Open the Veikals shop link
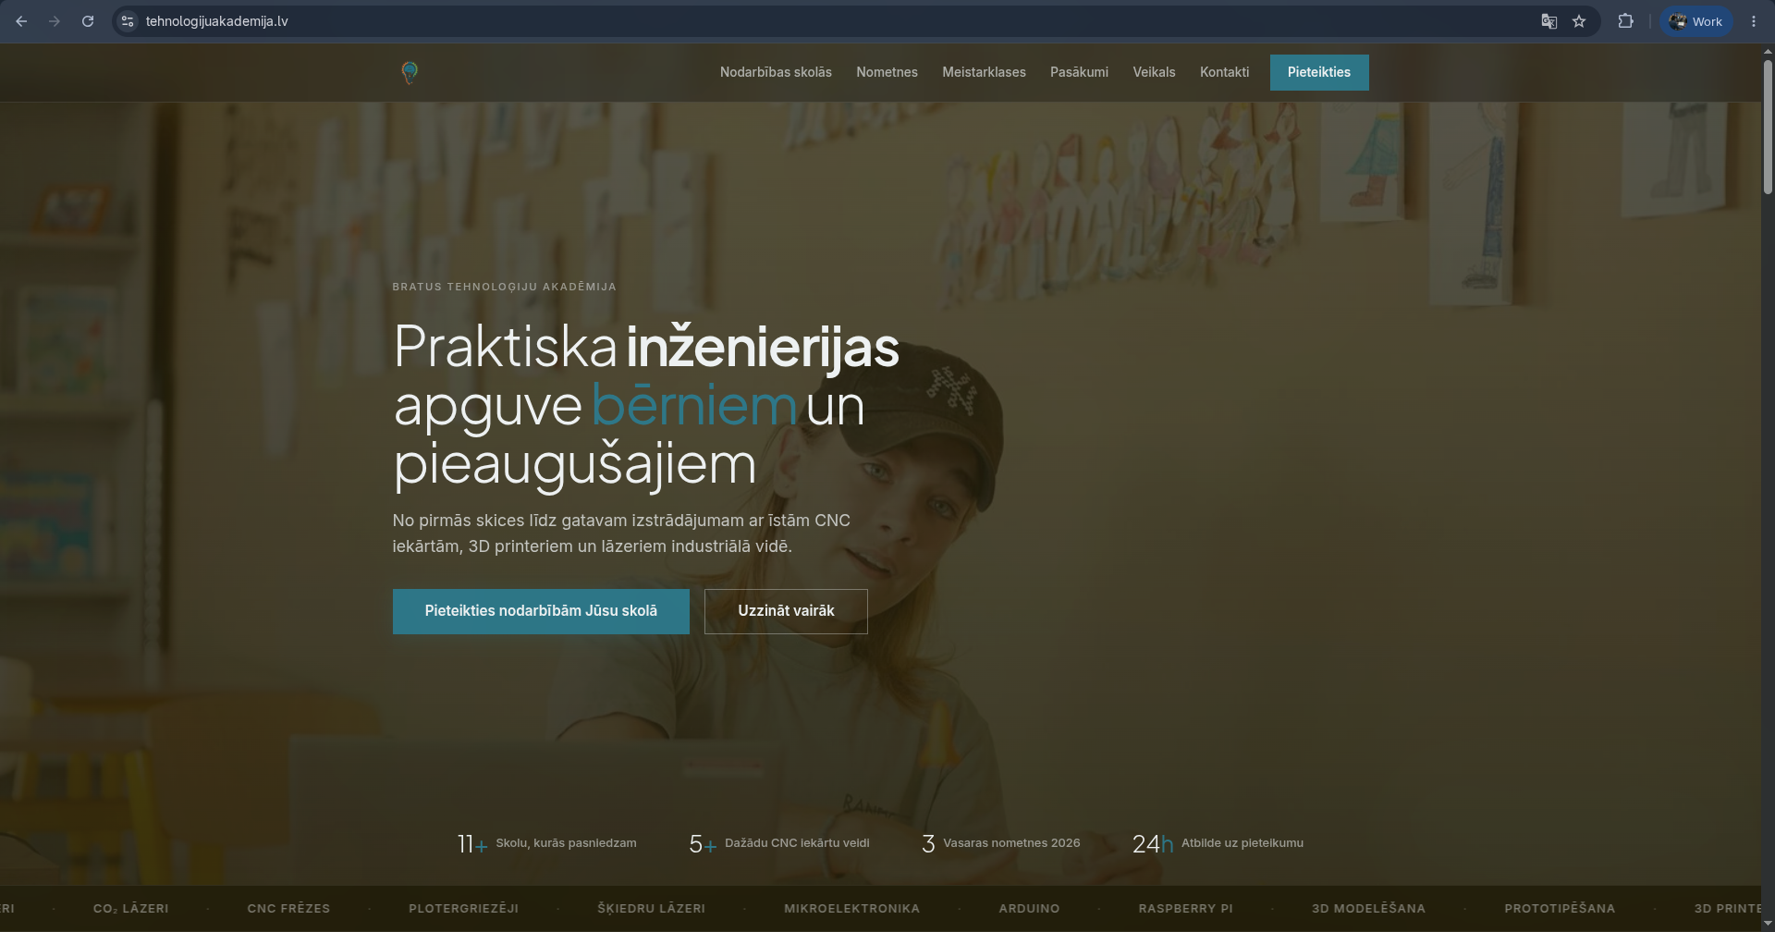Screen dimensions: 1775x932 coord(1154,72)
